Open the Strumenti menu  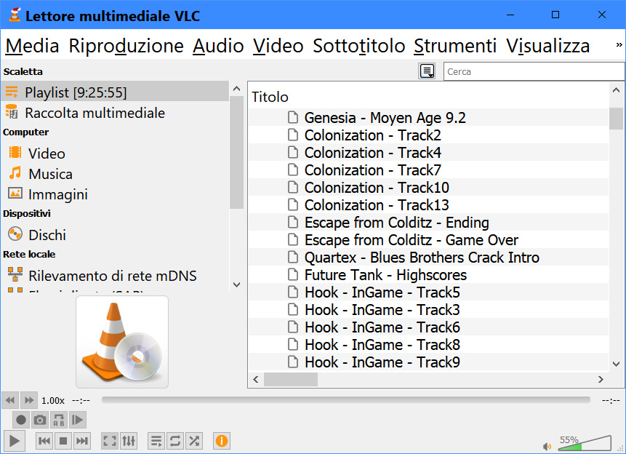pos(455,46)
